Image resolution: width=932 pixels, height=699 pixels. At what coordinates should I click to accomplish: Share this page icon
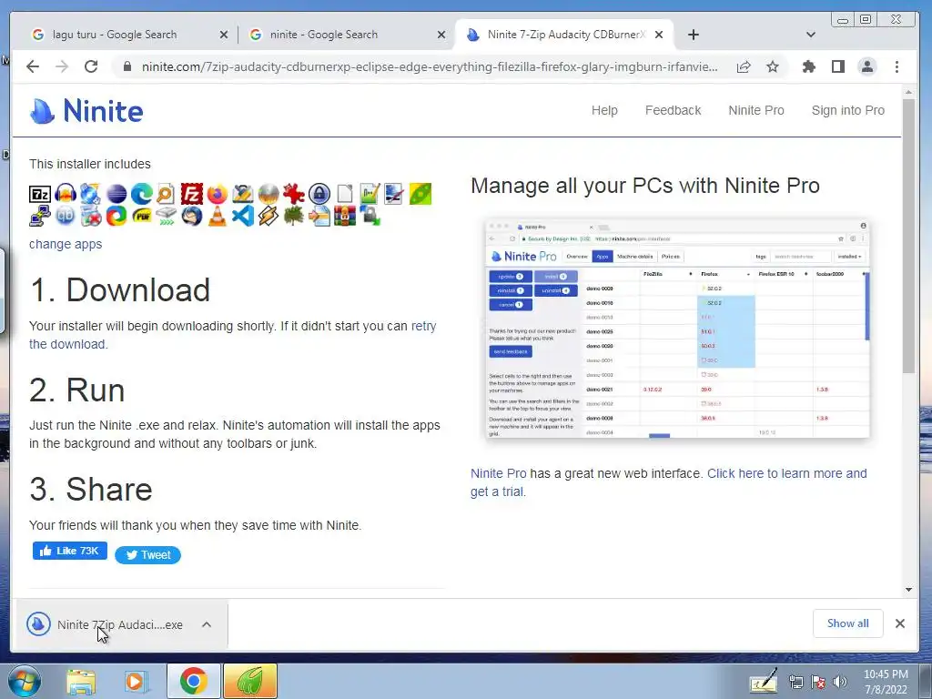tap(744, 66)
